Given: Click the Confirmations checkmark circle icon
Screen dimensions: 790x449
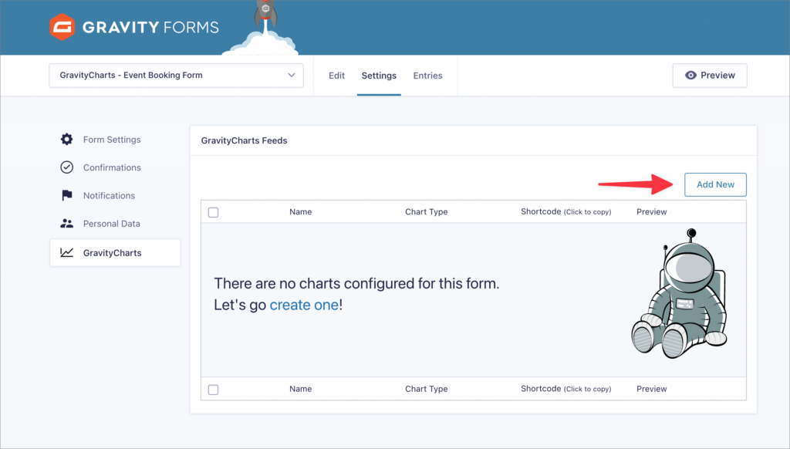Looking at the screenshot, I should pyautogui.click(x=66, y=167).
